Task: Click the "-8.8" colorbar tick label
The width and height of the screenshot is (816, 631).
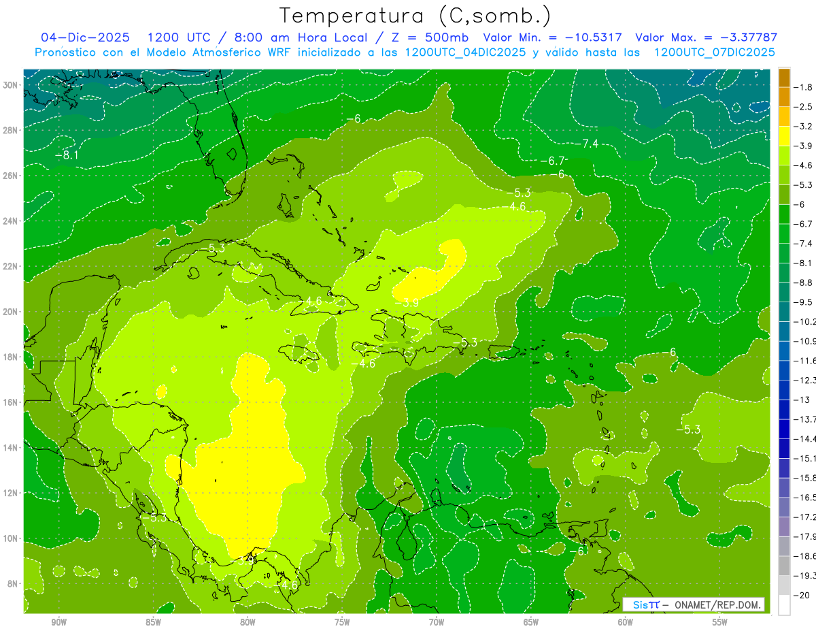Action: click(803, 282)
